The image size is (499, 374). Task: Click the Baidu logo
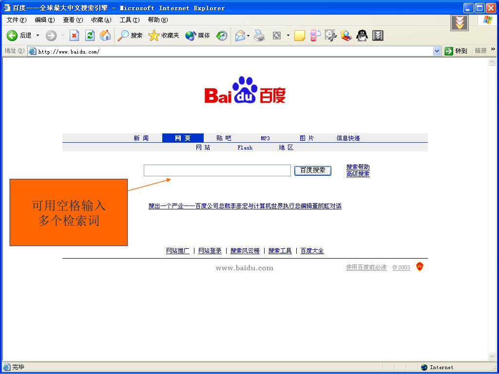(x=245, y=90)
